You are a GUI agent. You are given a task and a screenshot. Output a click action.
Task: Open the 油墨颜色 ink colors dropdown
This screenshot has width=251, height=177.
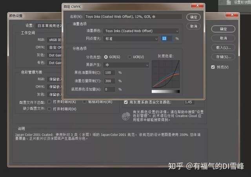click(x=141, y=31)
